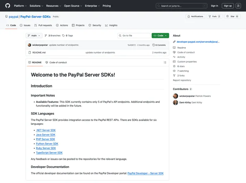The image size is (246, 183).
Task: Open the PHP Server SDK link
Action: [x=45, y=139]
